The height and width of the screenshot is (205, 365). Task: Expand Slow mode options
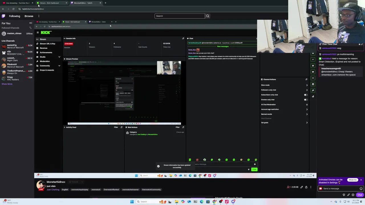click(307, 85)
